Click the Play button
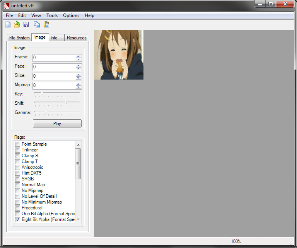The width and height of the screenshot is (297, 248). pos(57,124)
